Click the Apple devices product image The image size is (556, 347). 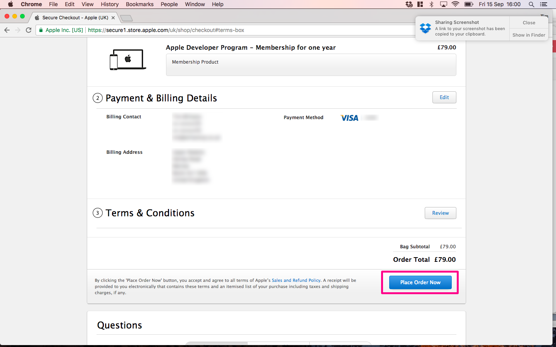[x=128, y=59]
